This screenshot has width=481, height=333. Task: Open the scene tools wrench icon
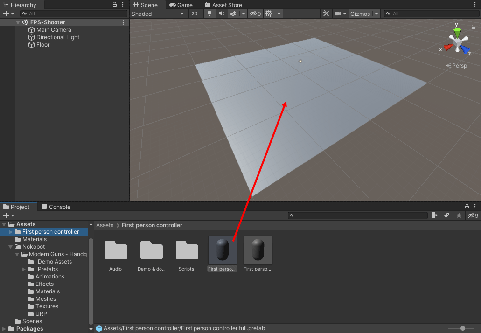pos(326,14)
